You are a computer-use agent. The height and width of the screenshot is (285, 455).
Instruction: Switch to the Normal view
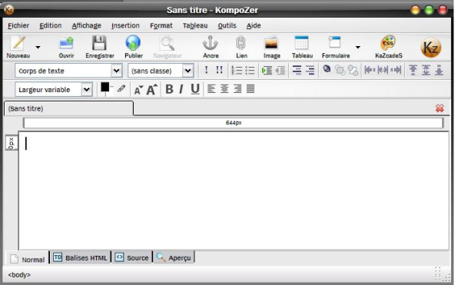28,259
